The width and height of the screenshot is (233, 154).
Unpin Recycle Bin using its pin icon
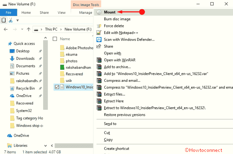40,89
